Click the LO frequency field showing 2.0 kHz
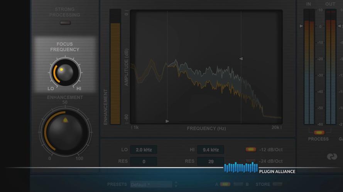The height and width of the screenshot is (192, 343). [x=144, y=150]
